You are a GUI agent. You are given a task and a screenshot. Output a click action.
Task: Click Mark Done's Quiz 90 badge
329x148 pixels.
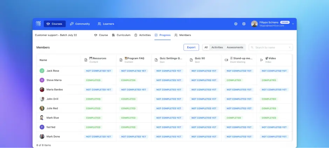(x=204, y=136)
